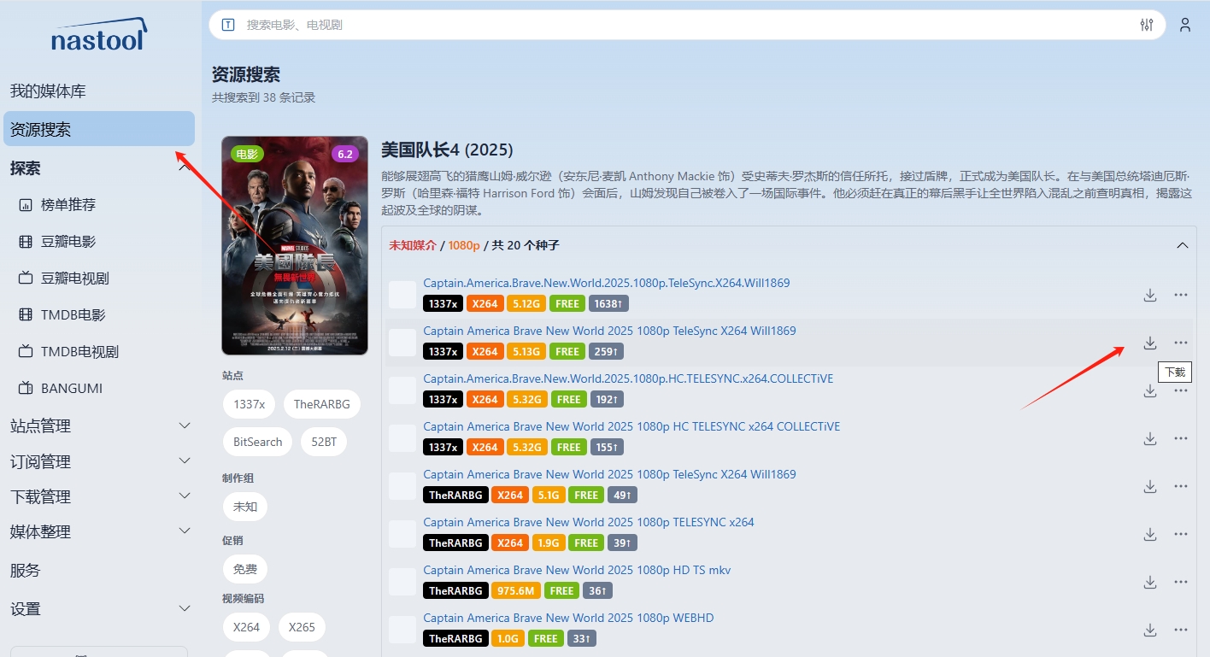
Task: Toggle the 52BT site filter
Action: (x=324, y=442)
